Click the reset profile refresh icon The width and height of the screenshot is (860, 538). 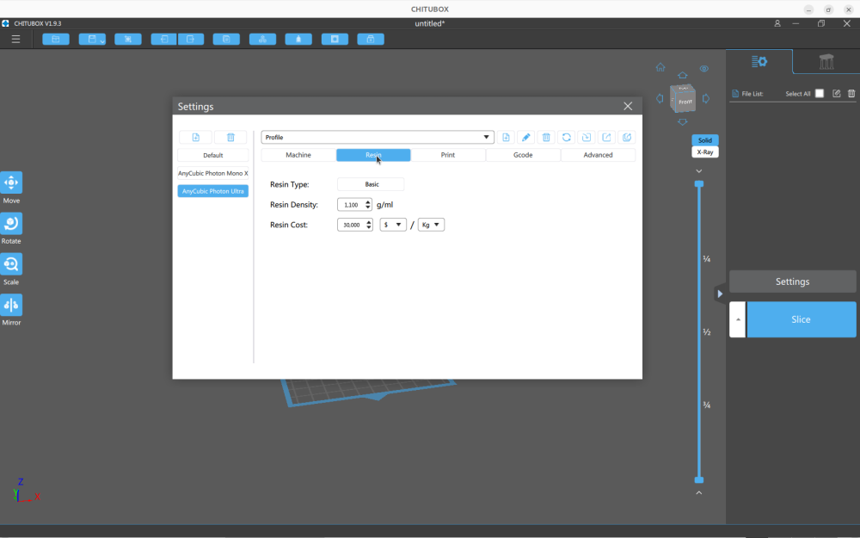(x=567, y=137)
